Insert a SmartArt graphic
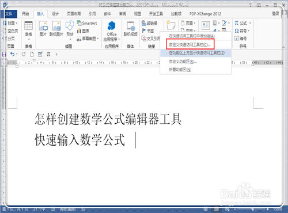288x213 pixels. point(87,23)
